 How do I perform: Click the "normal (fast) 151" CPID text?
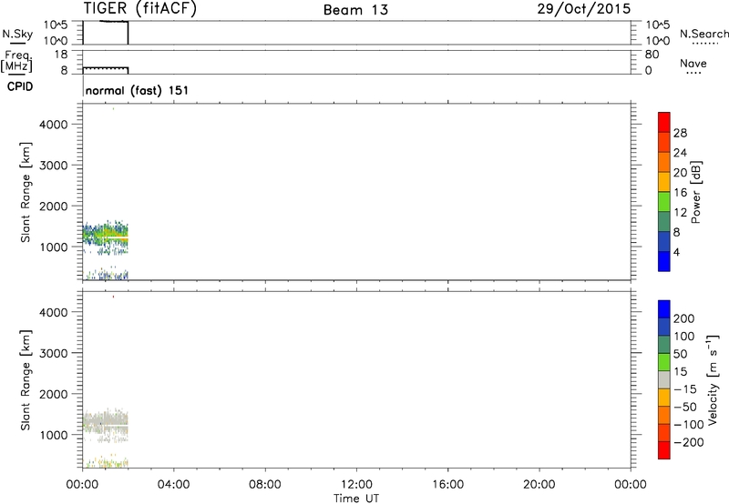(x=138, y=90)
